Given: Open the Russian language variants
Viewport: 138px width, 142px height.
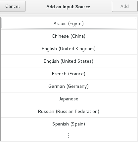Looking at the screenshot, I should click(69, 111).
